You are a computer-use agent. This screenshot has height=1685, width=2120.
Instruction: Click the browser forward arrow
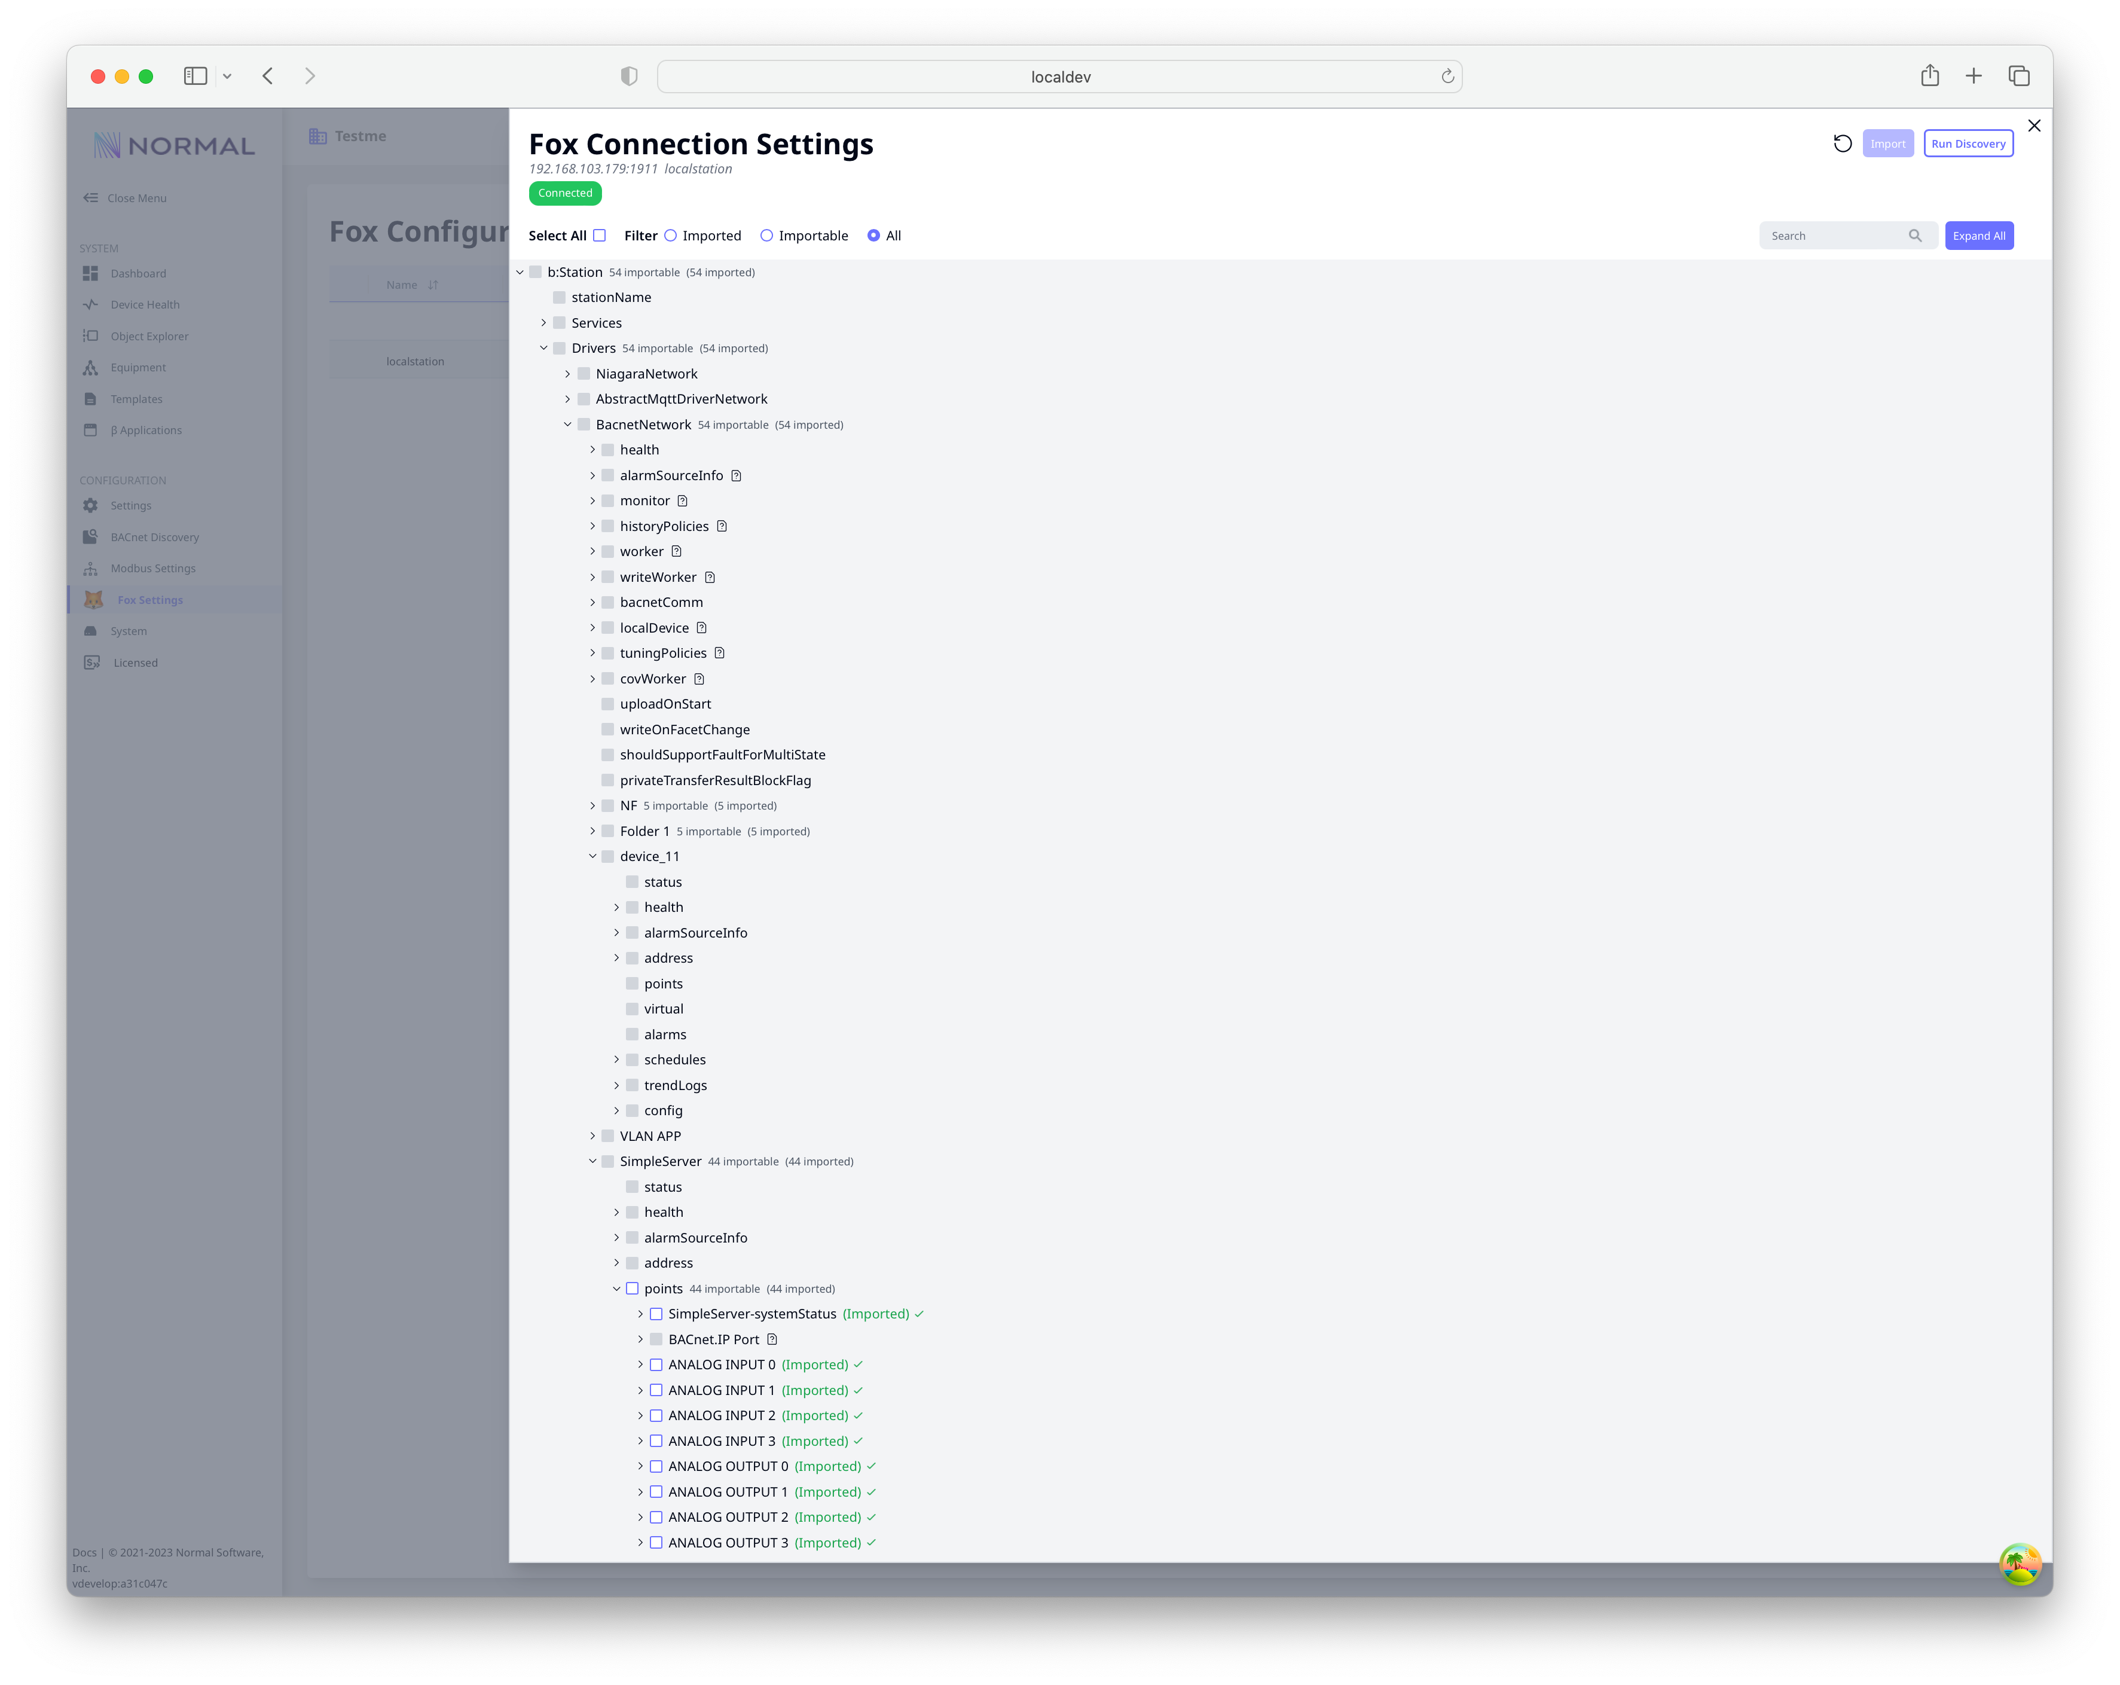pos(310,76)
